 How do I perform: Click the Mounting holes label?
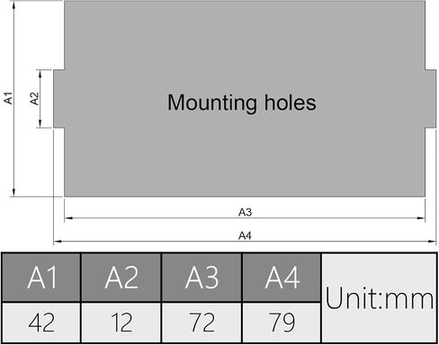[x=242, y=103]
